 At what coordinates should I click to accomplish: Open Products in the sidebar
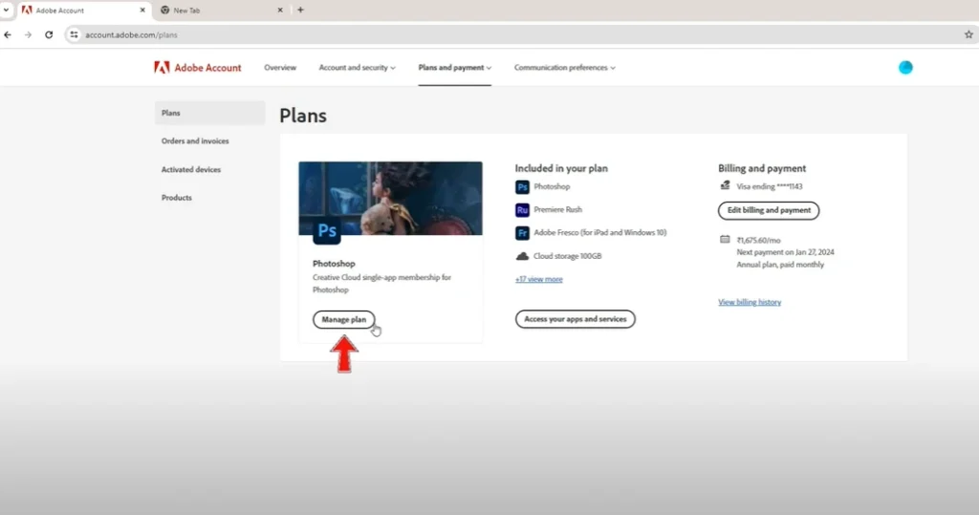pyautogui.click(x=177, y=198)
